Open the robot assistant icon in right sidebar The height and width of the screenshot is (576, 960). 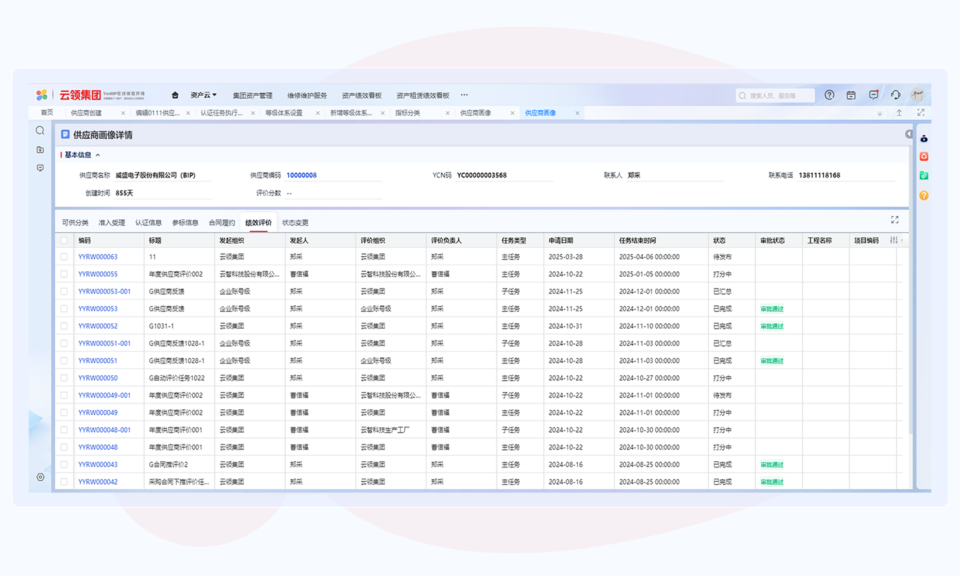(924, 139)
